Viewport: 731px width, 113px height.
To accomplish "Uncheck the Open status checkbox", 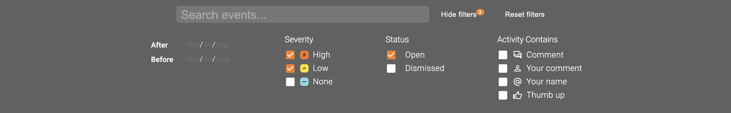I will pyautogui.click(x=391, y=55).
